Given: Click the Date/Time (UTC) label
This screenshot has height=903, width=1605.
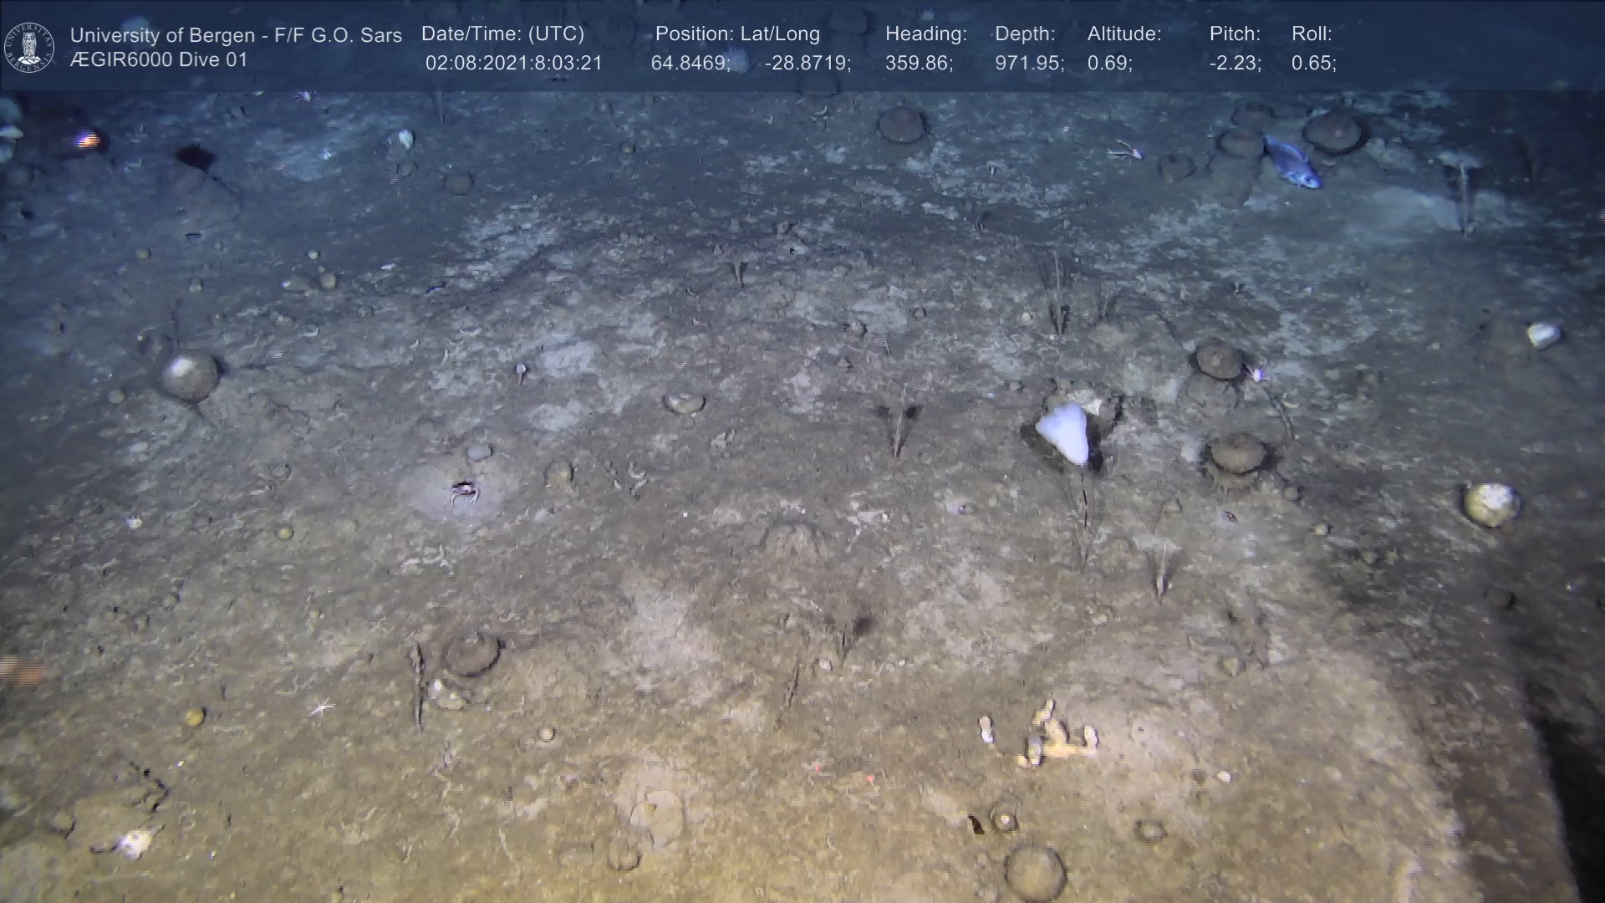Looking at the screenshot, I should (502, 34).
